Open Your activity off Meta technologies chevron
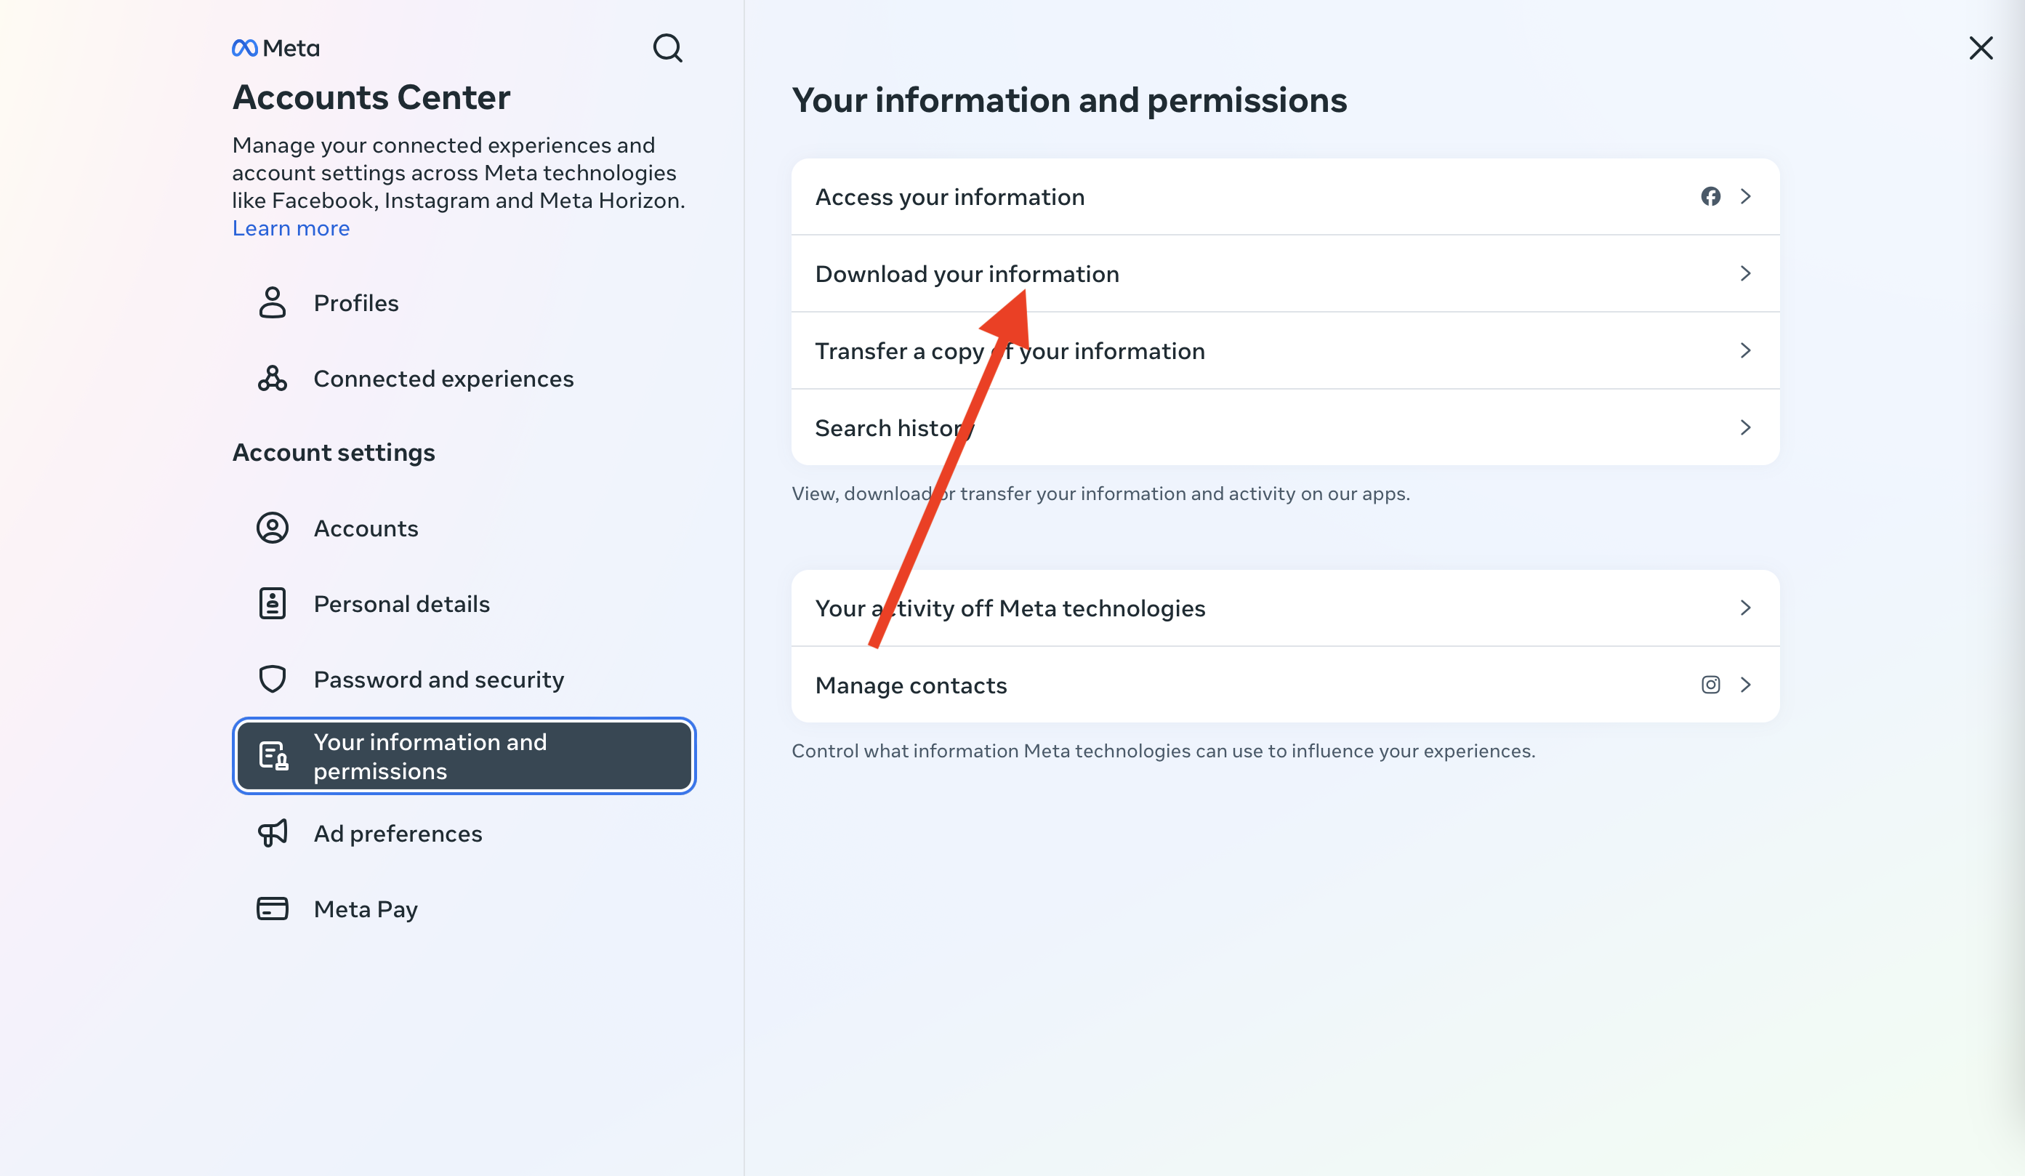 [x=1744, y=608]
